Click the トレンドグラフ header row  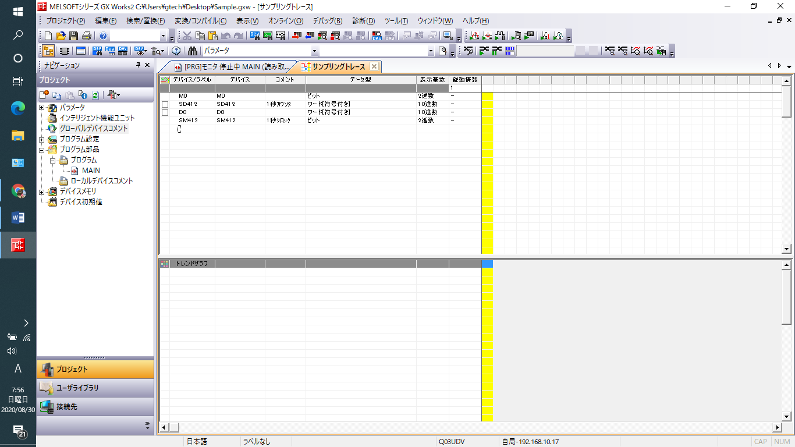[x=321, y=264]
